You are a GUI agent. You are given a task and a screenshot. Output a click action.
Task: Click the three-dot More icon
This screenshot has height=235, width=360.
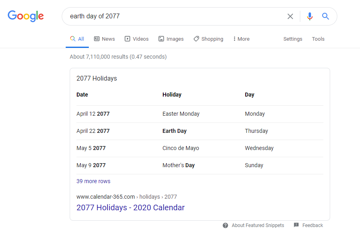coord(235,39)
